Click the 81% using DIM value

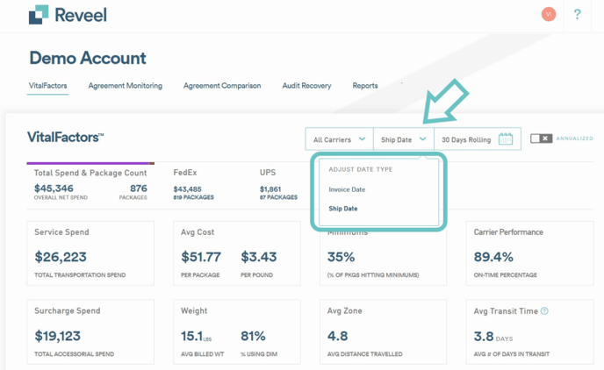(x=253, y=336)
